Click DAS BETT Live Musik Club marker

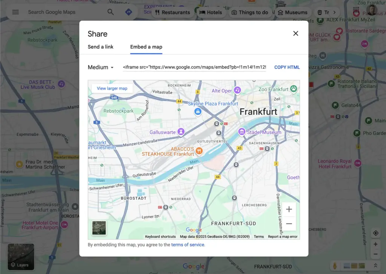61,84
